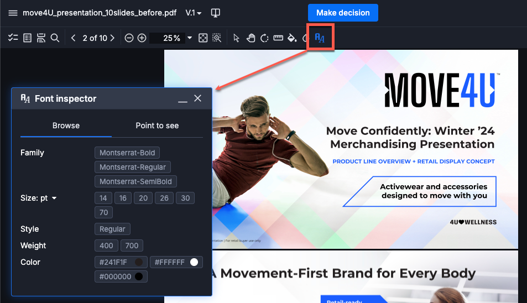Open the search magnifier tool
The image size is (527, 303).
pos(55,38)
